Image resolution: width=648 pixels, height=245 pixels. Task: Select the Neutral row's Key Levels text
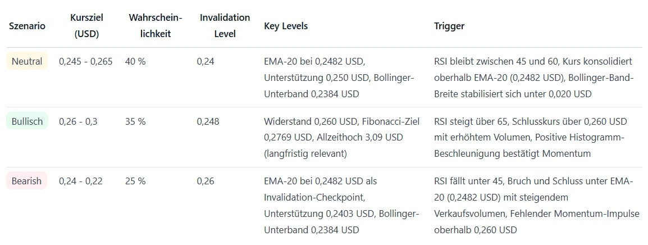pos(339,78)
